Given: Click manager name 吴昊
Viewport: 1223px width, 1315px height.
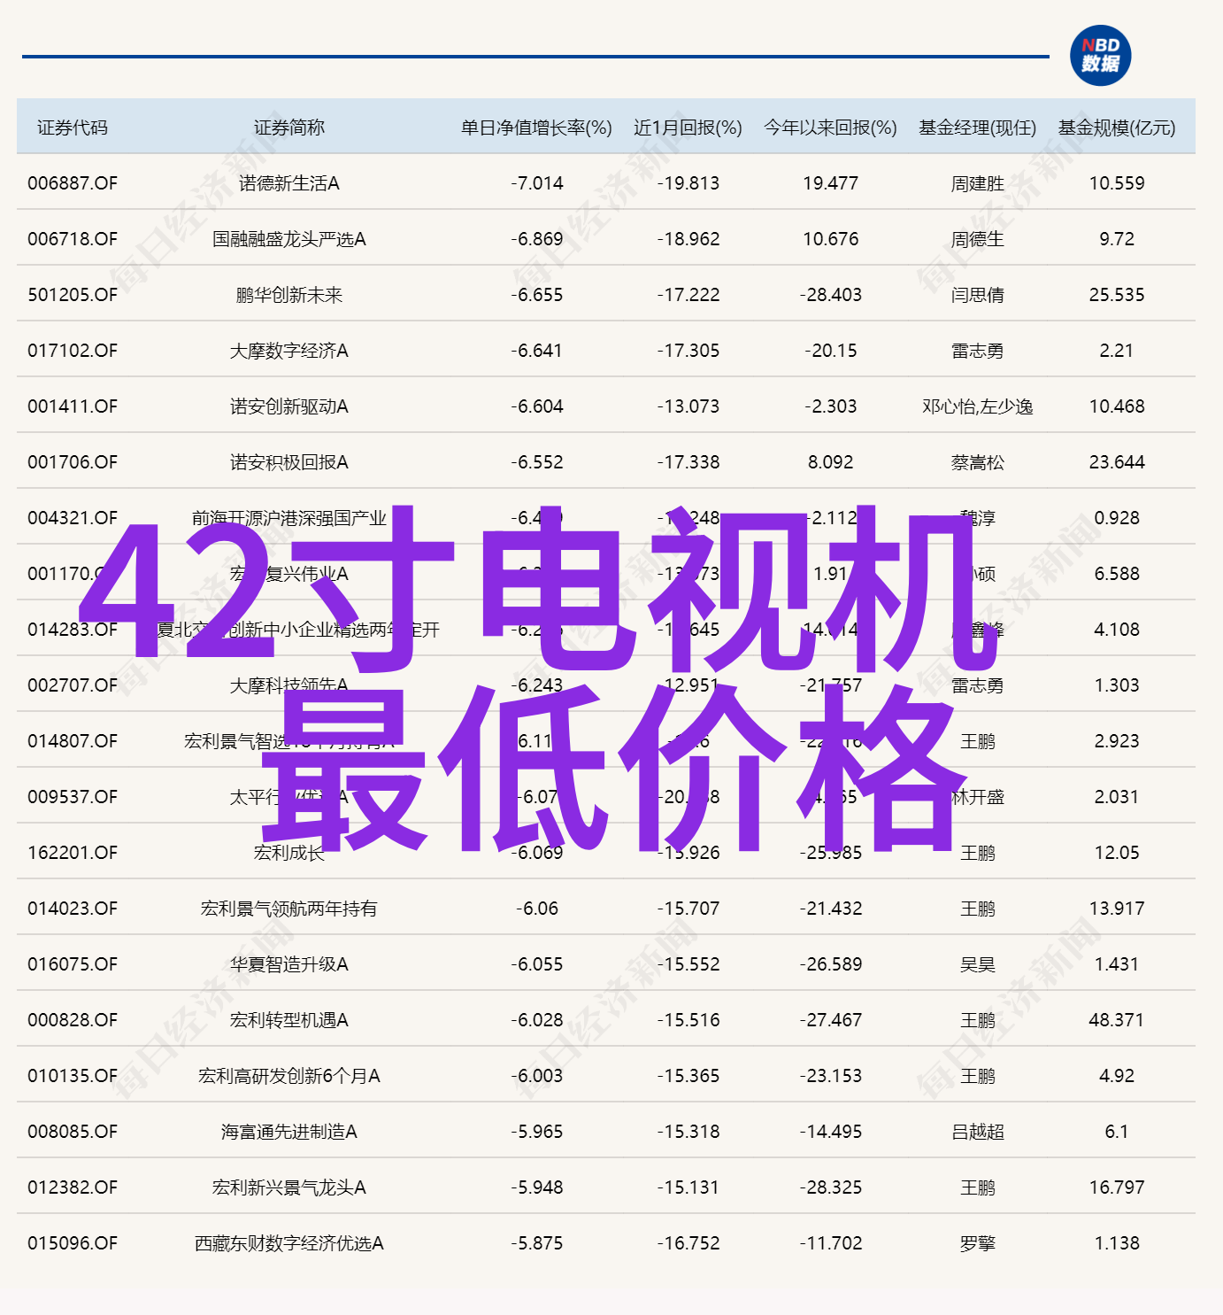Looking at the screenshot, I should click(978, 964).
